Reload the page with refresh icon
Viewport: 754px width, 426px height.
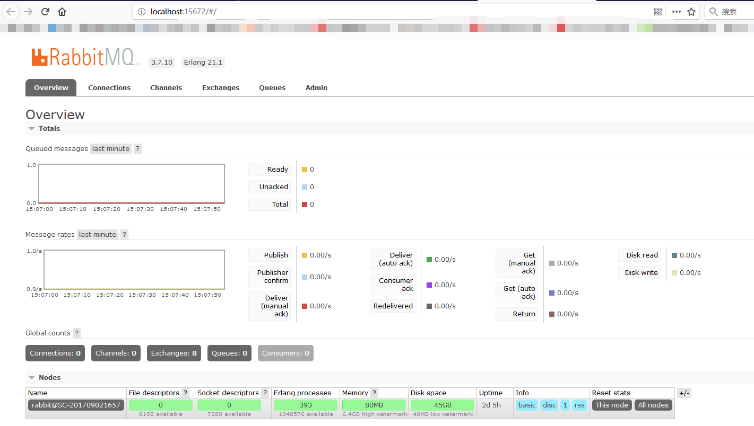pos(45,12)
